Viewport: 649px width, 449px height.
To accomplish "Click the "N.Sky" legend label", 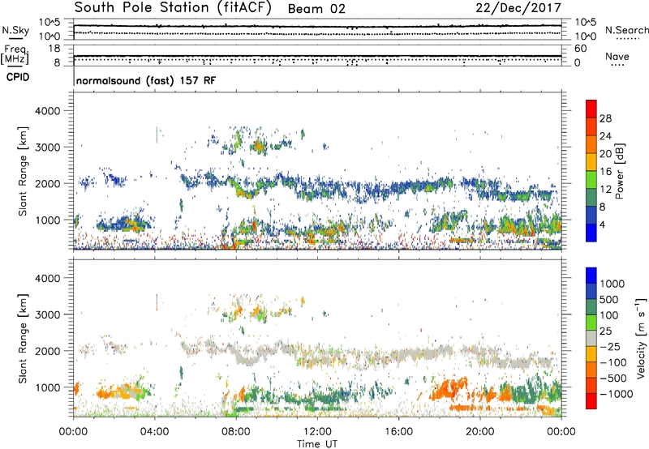I will 15,31.
